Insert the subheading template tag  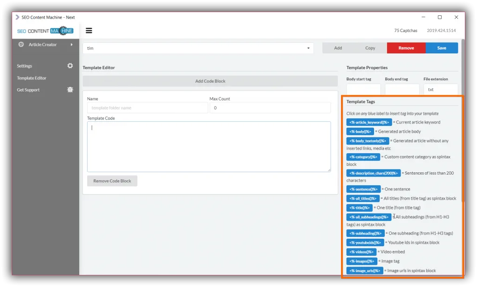click(x=365, y=233)
